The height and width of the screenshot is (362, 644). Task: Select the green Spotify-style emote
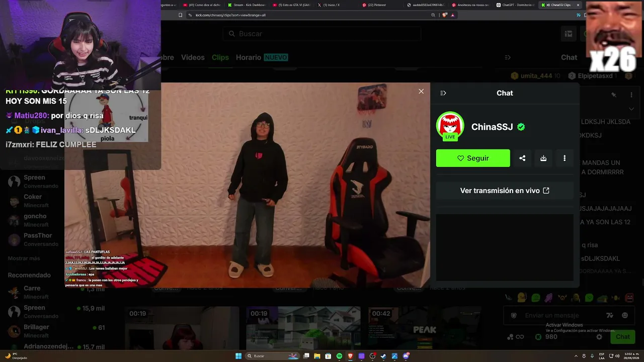tap(589, 298)
